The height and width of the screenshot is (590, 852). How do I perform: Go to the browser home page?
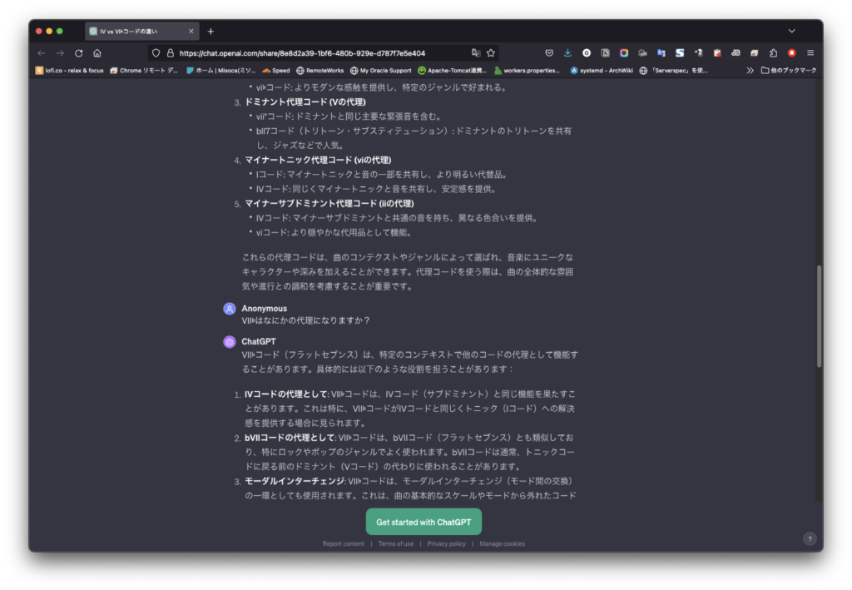tap(97, 52)
